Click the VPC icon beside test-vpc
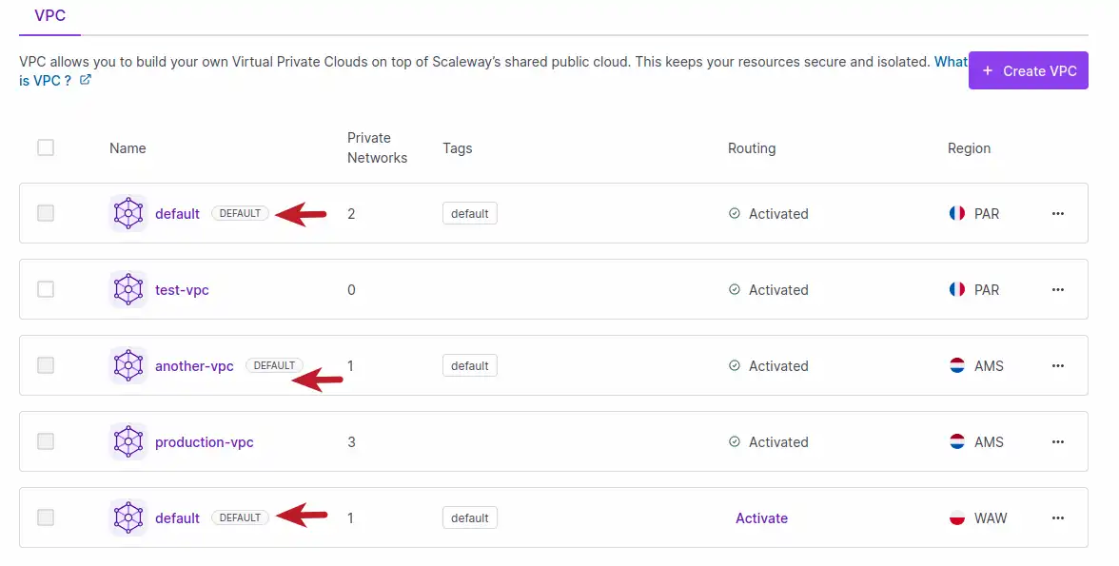The height and width of the screenshot is (566, 1119). coord(128,290)
